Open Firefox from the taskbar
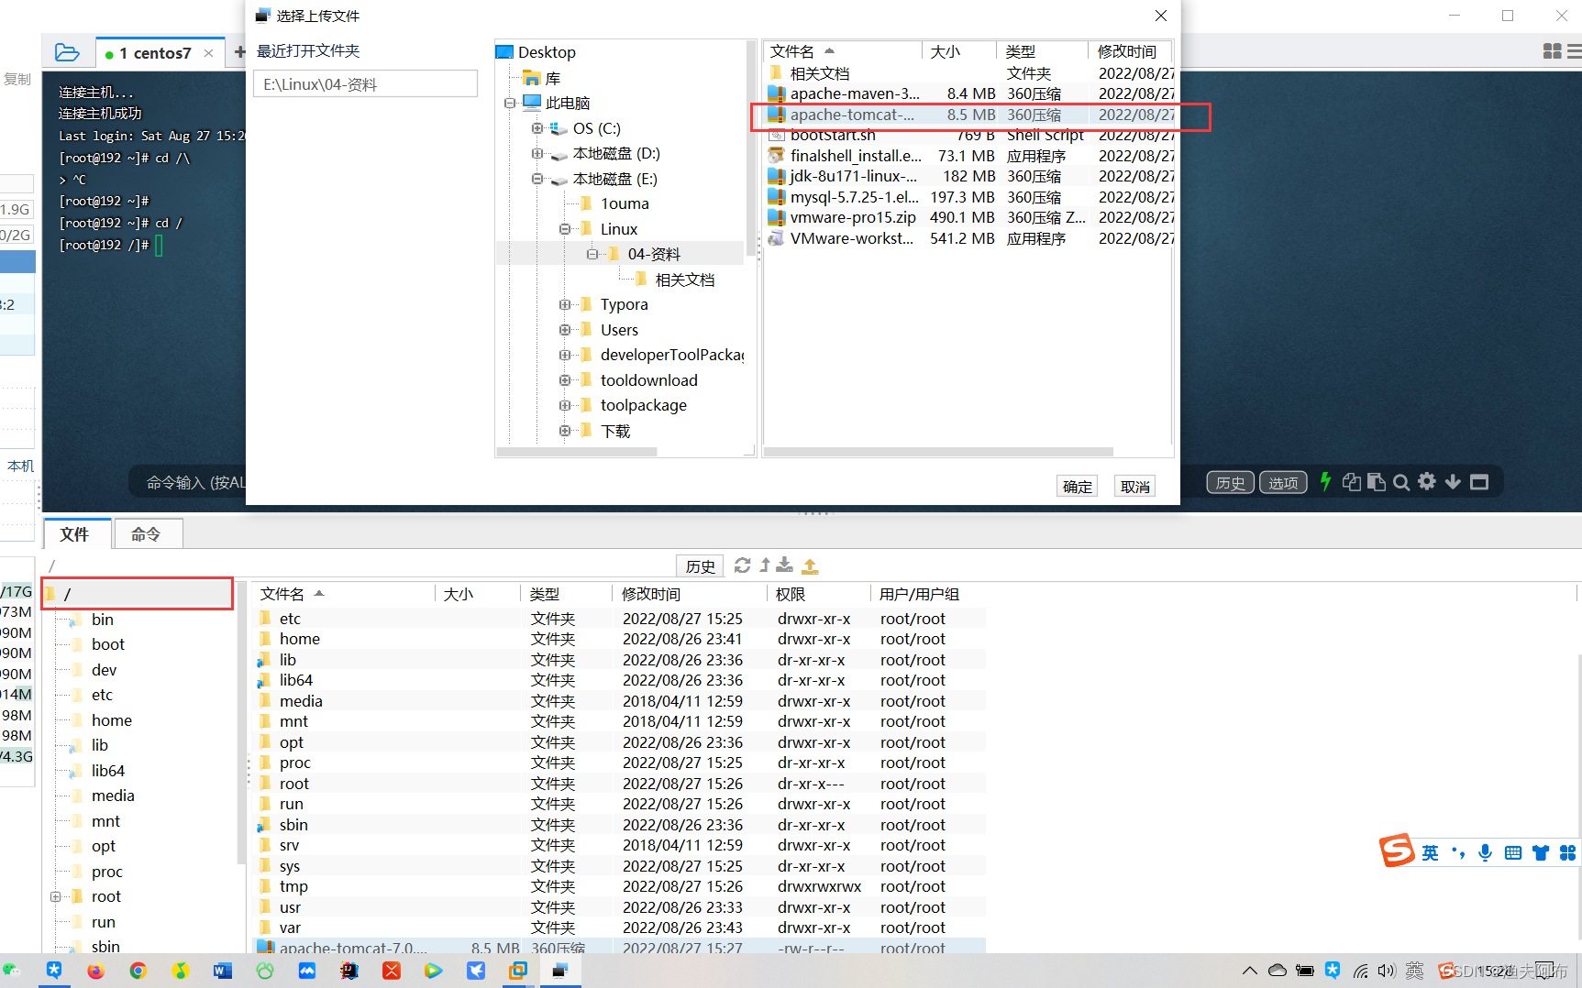Screen dimensions: 1582x988 95,971
